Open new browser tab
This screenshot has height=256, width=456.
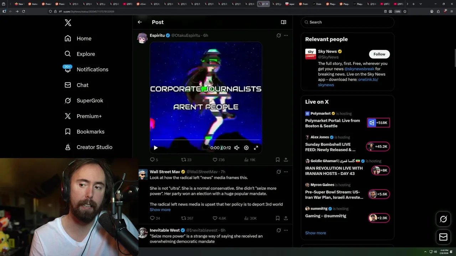(x=413, y=4)
